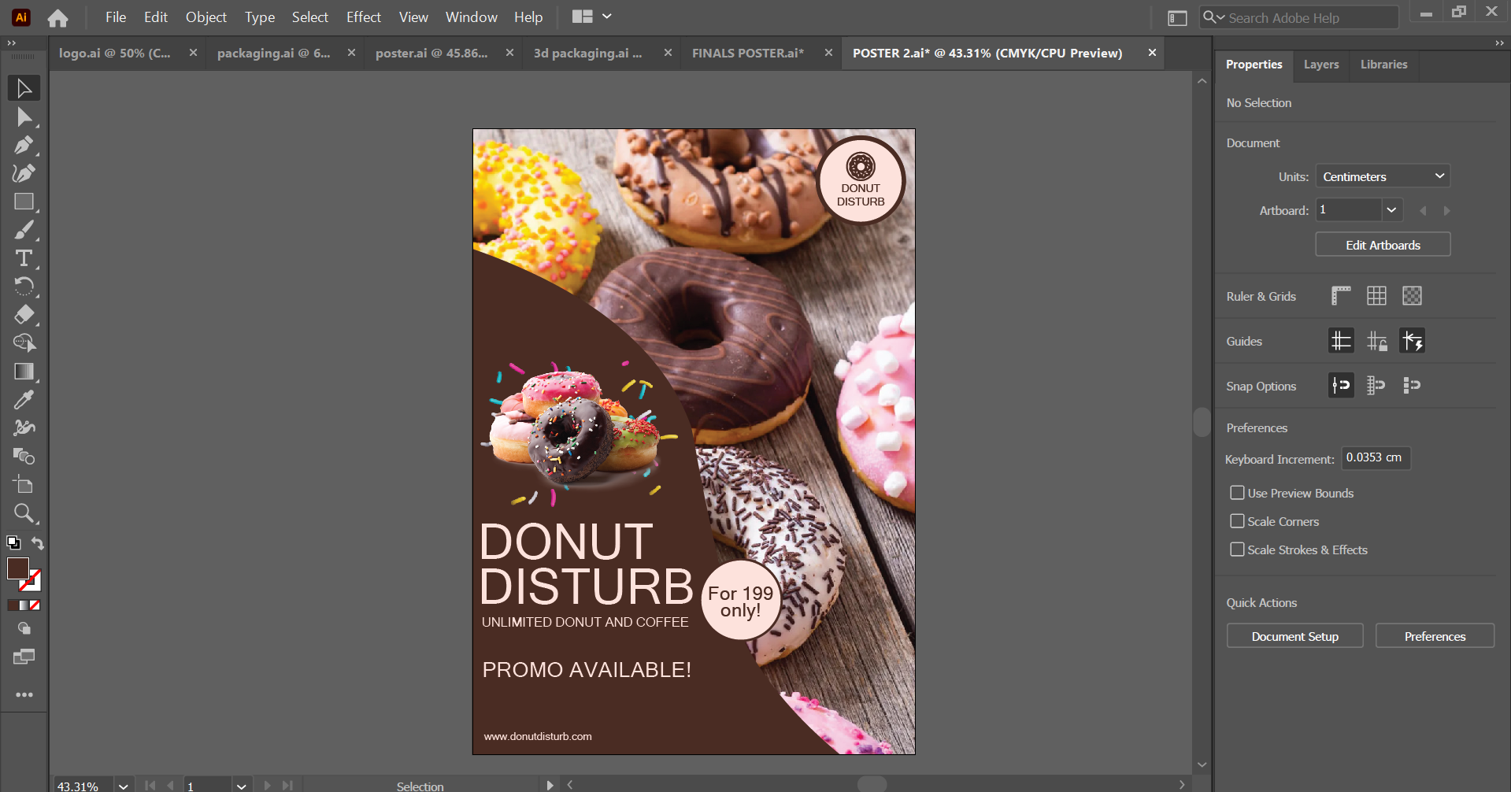The height and width of the screenshot is (792, 1511).
Task: Click the Edit Artboards button
Action: [1383, 245]
